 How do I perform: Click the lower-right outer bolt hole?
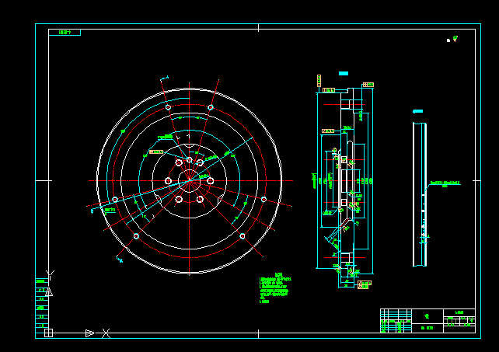pos(243,235)
